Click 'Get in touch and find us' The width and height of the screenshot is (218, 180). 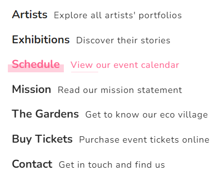pyautogui.click(x=112, y=165)
